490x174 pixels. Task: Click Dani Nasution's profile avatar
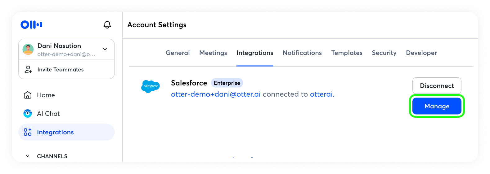(x=28, y=49)
